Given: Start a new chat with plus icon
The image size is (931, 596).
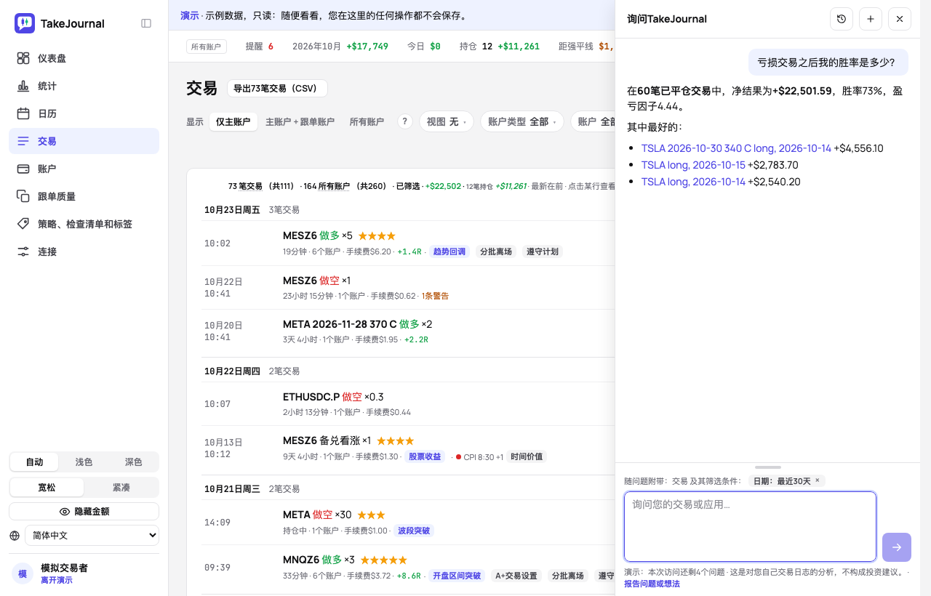Looking at the screenshot, I should (x=871, y=19).
